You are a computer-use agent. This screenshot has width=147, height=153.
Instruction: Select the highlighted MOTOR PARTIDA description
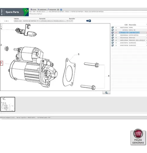[134, 33]
